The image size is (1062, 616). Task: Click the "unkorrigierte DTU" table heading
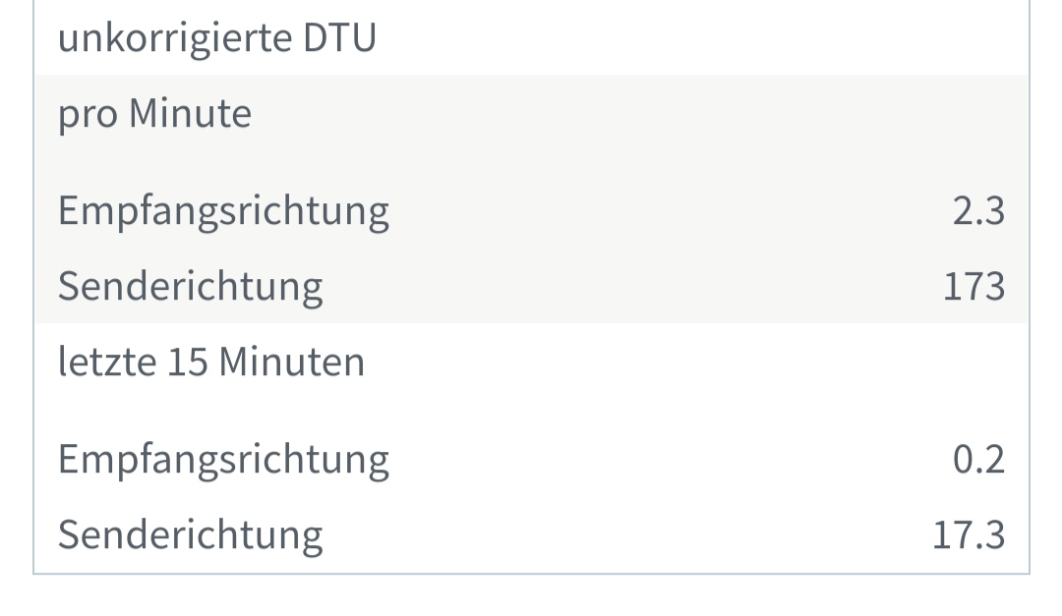(x=216, y=38)
